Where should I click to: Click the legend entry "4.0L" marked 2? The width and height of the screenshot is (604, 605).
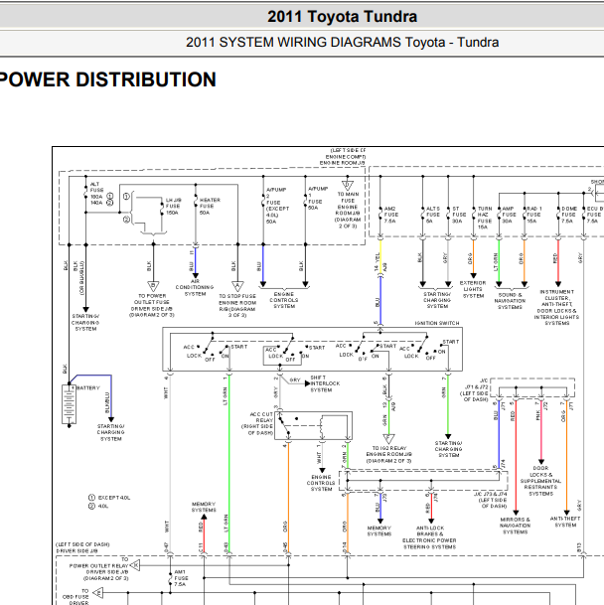click(103, 506)
